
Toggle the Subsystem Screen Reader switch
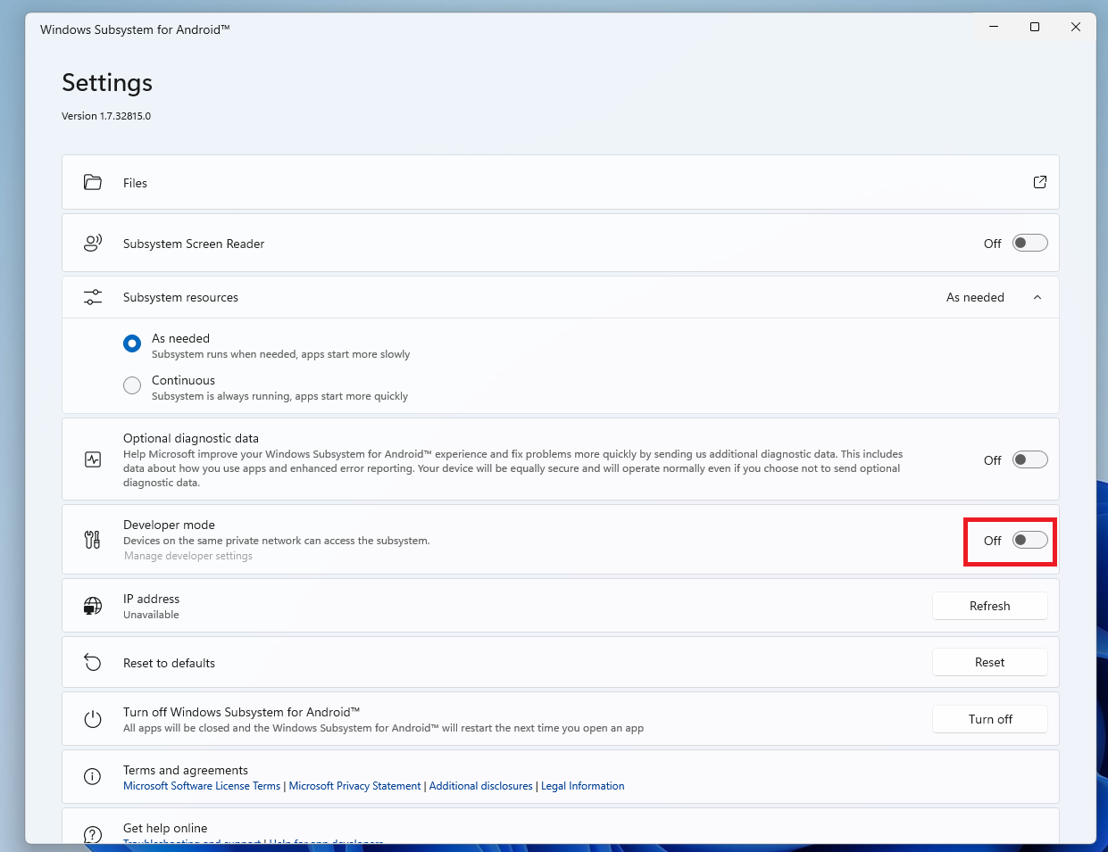1029,243
